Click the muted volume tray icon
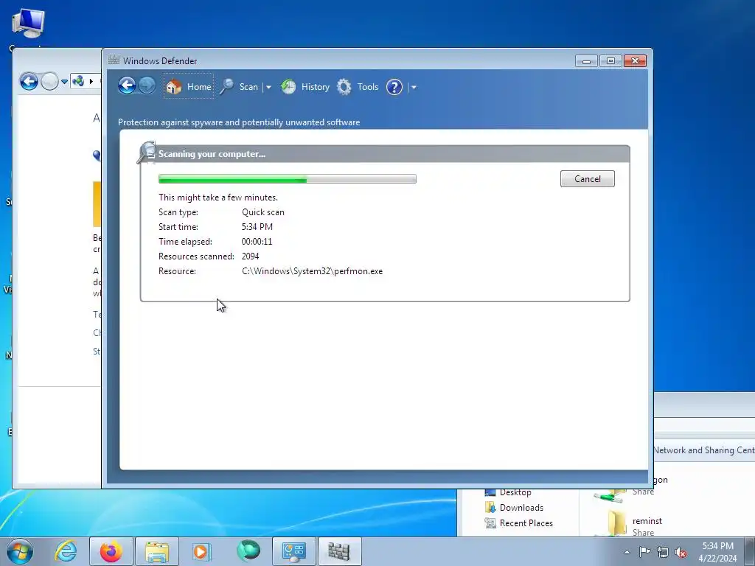The width and height of the screenshot is (755, 566). point(681,552)
